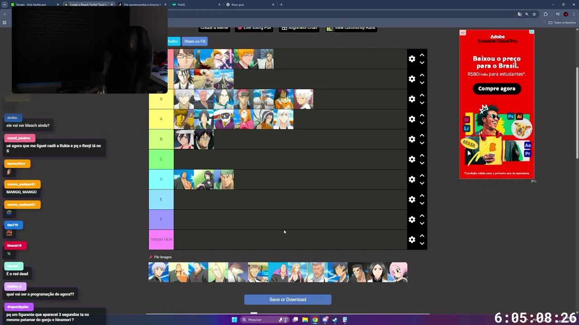
Task: Open settings gear for the B tier row
Action: coord(412,139)
